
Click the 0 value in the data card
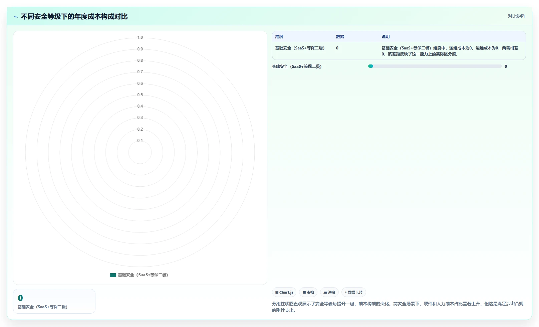[20, 298]
